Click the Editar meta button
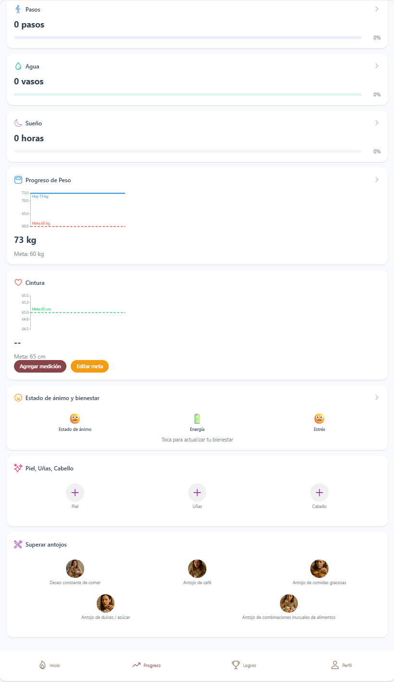Screen dimensions: 394x682 tap(89, 366)
